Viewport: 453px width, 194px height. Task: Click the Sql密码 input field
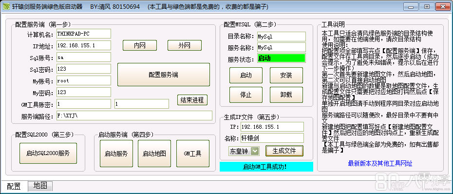click(84, 69)
